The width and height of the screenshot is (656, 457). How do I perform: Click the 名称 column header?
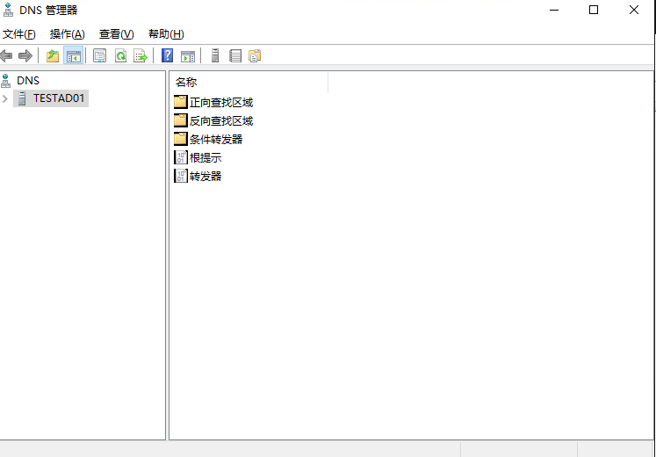250,82
